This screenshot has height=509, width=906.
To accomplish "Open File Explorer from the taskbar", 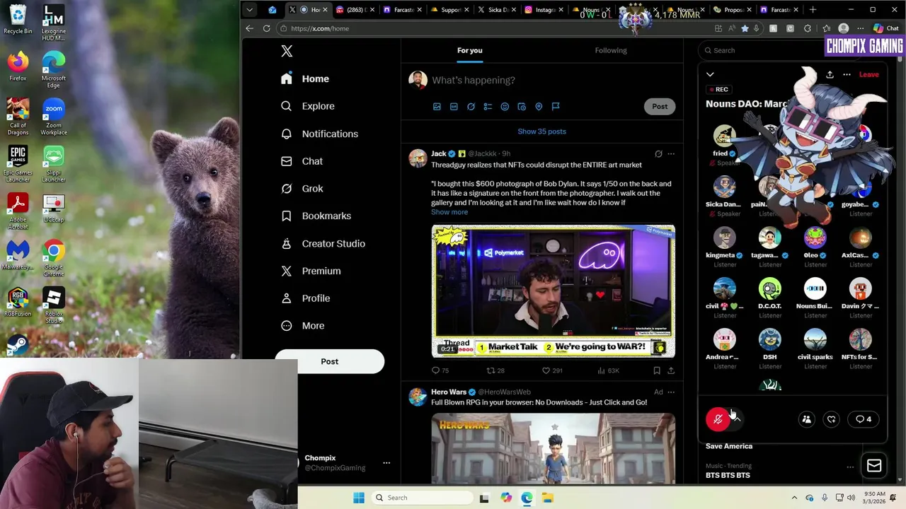I will tap(548, 498).
